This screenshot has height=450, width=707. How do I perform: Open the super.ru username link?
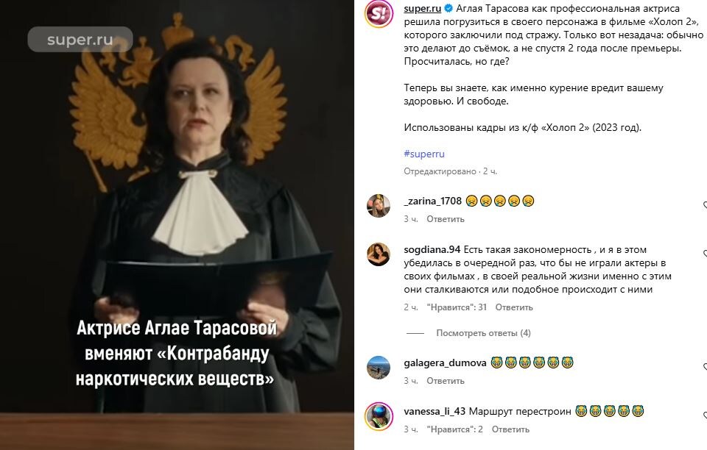click(423, 9)
